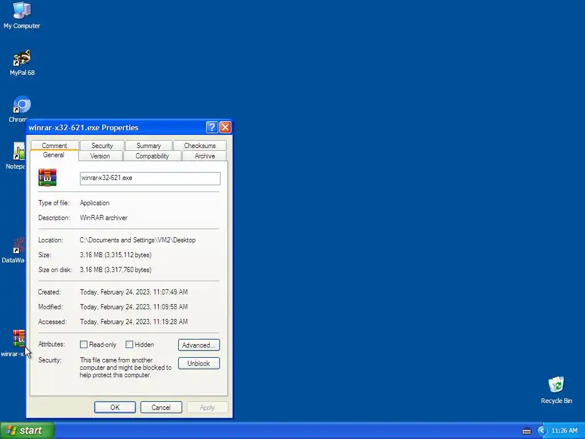The height and width of the screenshot is (439, 585).
Task: Click the 'Application' type of file text
Action: coord(94,203)
